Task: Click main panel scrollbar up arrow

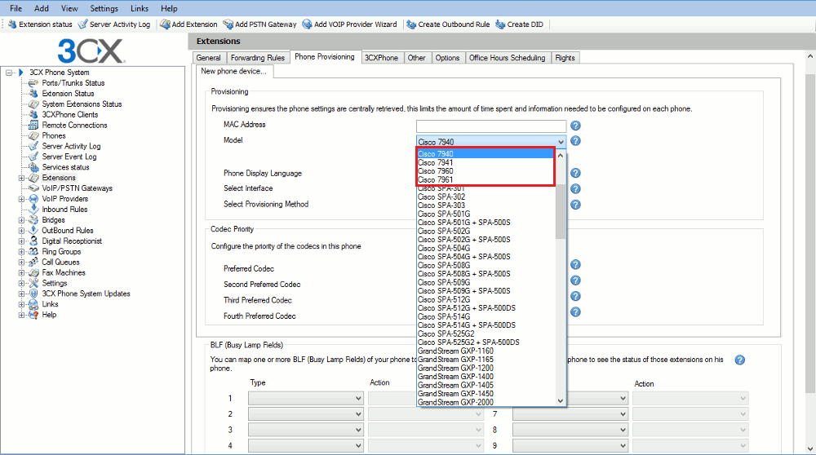Action: tap(810, 56)
